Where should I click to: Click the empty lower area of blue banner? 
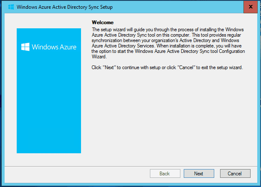49,108
